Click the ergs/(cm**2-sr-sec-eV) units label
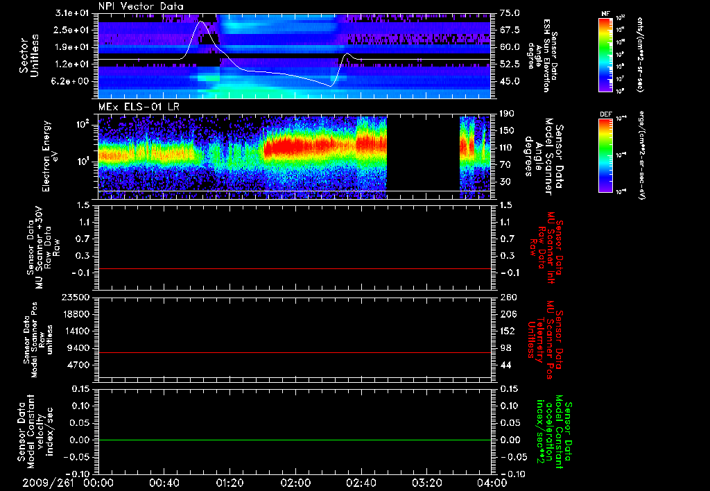 pyautogui.click(x=641, y=155)
